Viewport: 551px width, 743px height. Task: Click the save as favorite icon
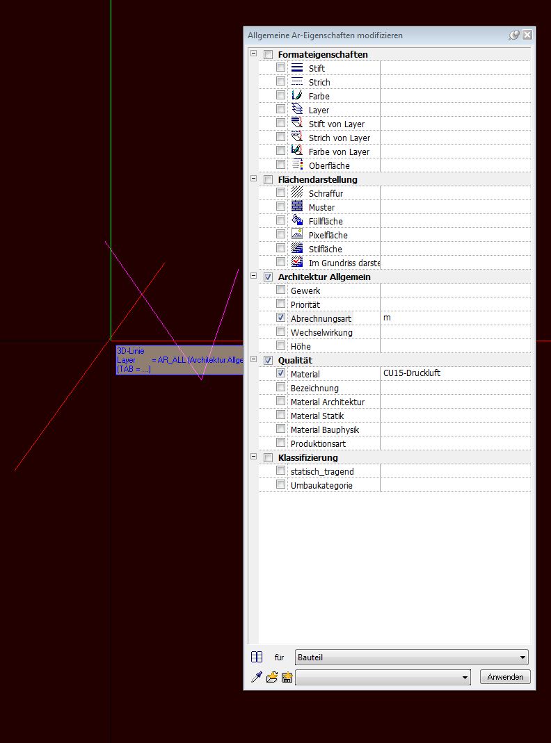287,677
